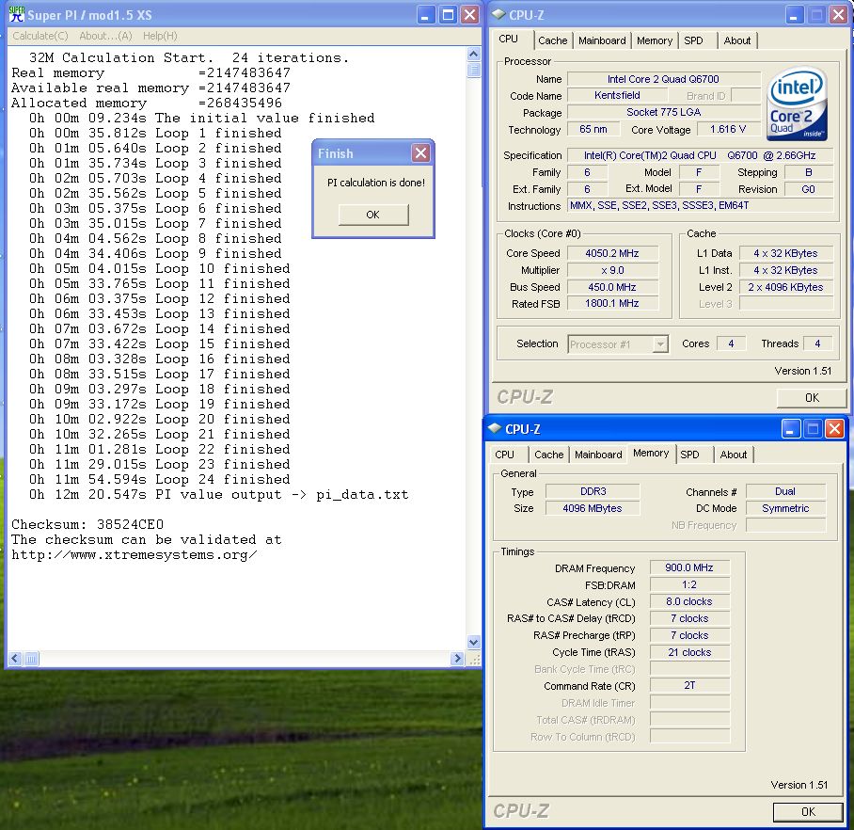
Task: Switch to Mainboard tab in lower CPU-Z
Action: [598, 455]
